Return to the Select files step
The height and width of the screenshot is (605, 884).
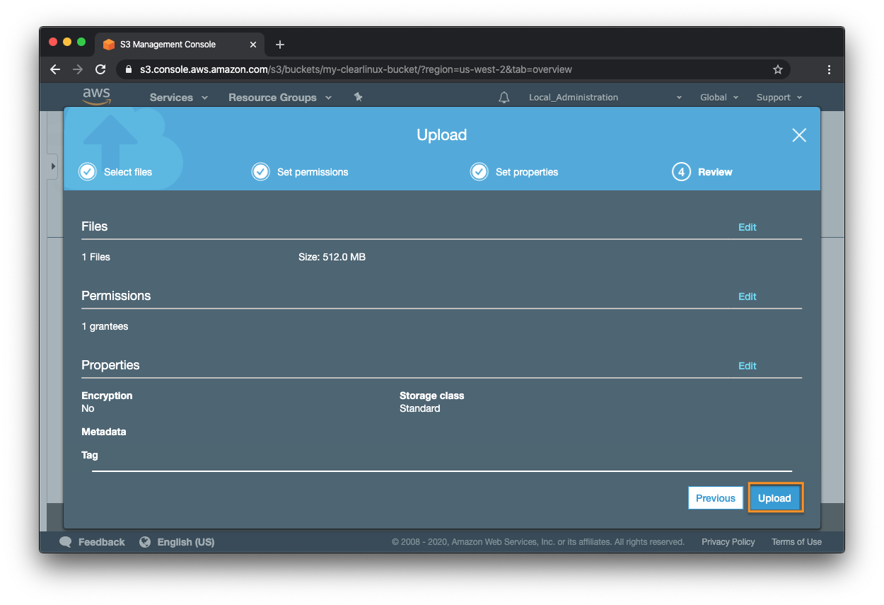click(115, 172)
